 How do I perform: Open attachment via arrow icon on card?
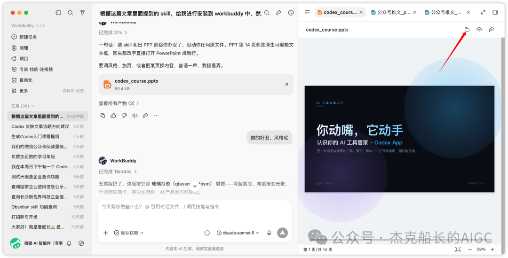tap(286, 84)
